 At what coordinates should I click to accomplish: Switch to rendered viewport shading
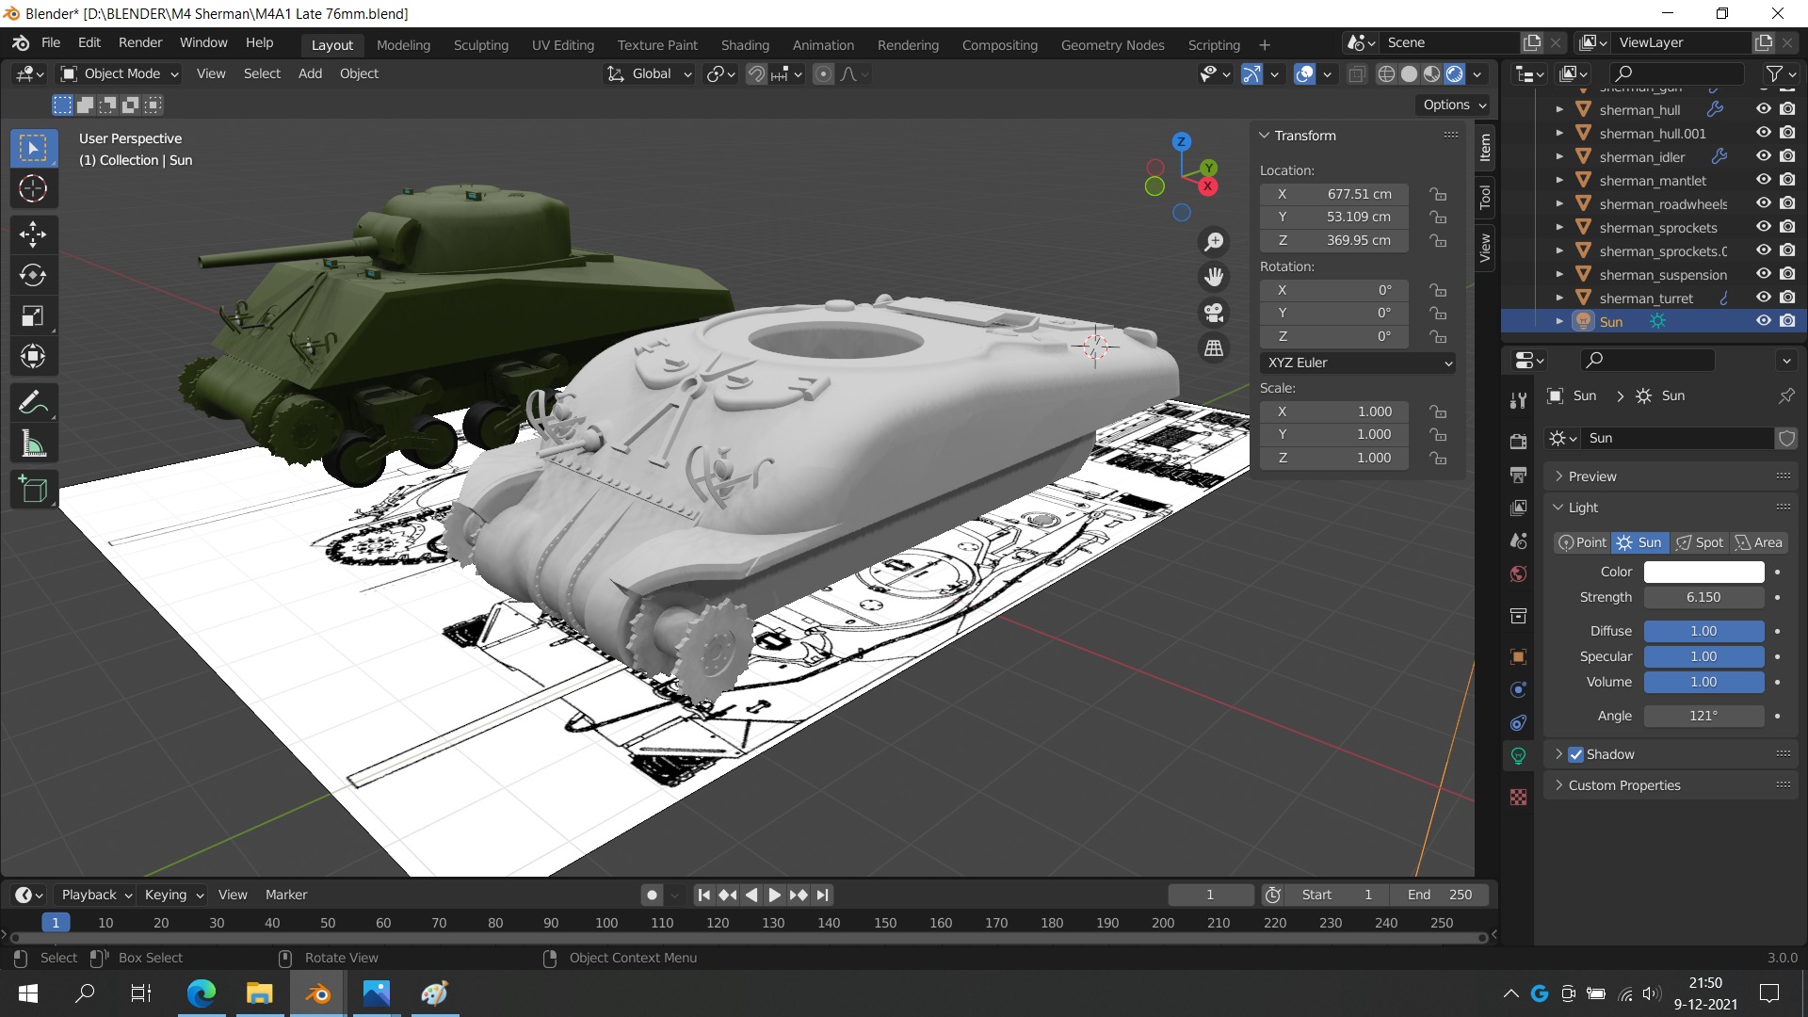1455,73
